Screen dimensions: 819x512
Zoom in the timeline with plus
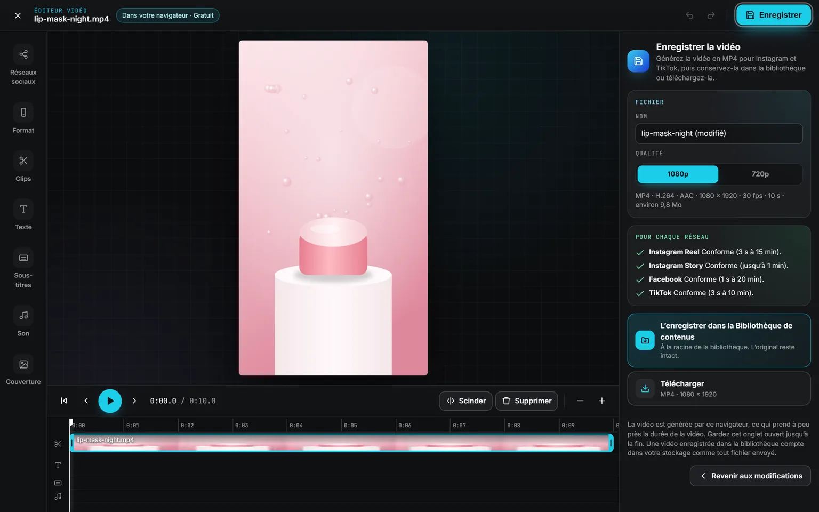602,401
